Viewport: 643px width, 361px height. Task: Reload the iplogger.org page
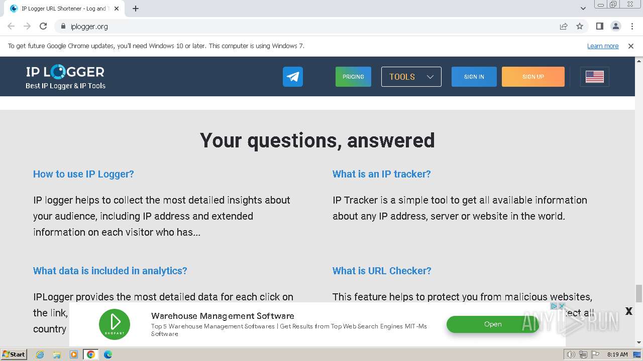(43, 26)
